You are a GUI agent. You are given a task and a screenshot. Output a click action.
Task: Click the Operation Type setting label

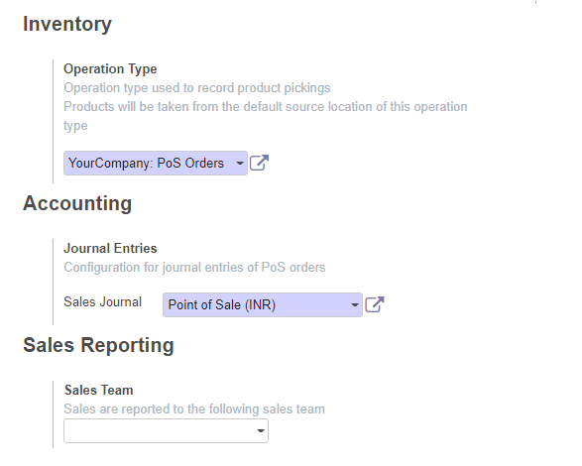(110, 69)
